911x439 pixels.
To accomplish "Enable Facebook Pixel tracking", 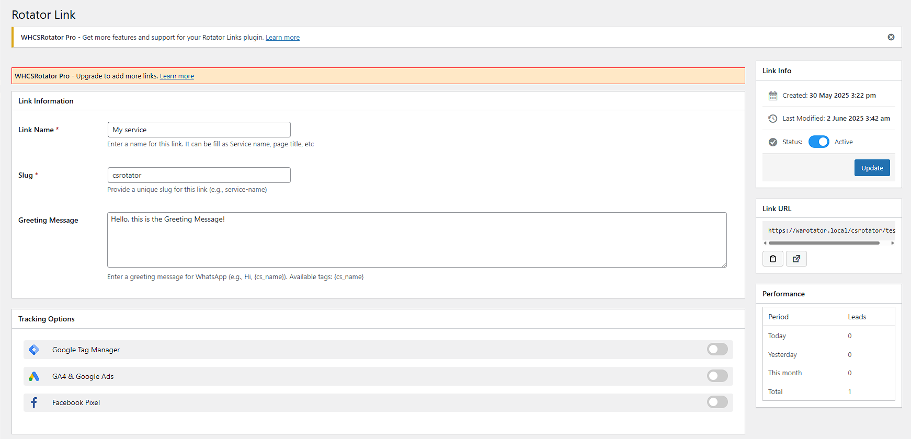I will (718, 402).
